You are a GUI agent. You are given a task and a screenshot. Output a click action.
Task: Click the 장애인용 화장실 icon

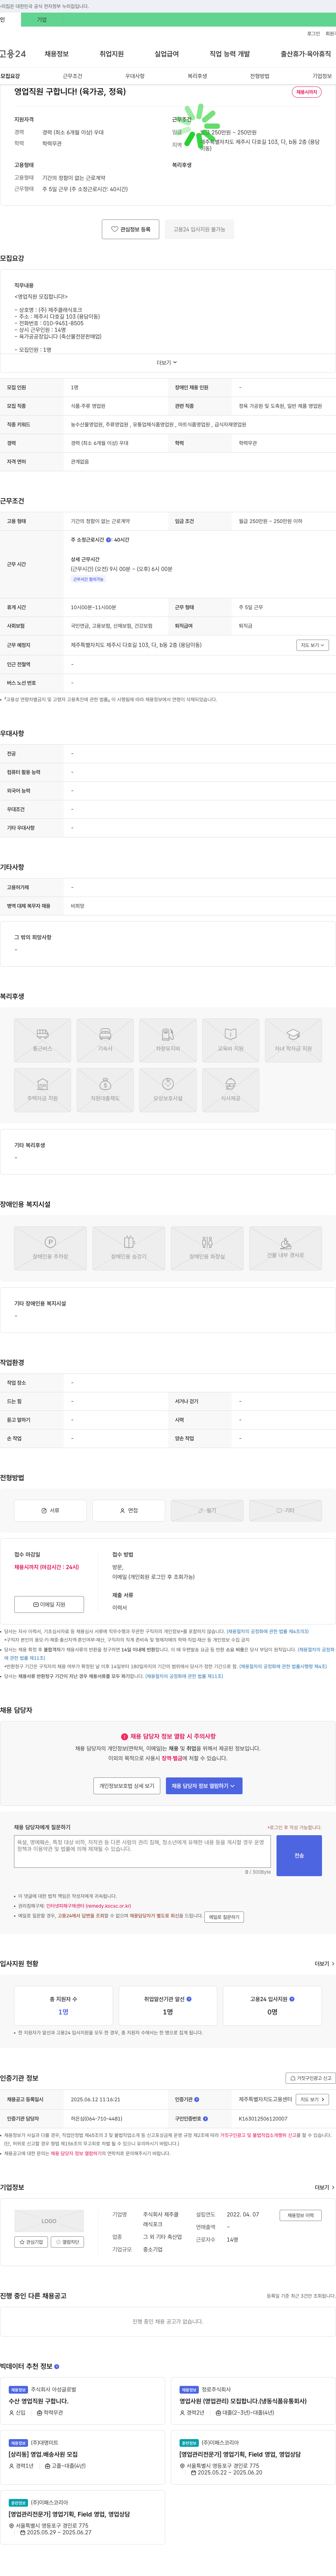(207, 1248)
